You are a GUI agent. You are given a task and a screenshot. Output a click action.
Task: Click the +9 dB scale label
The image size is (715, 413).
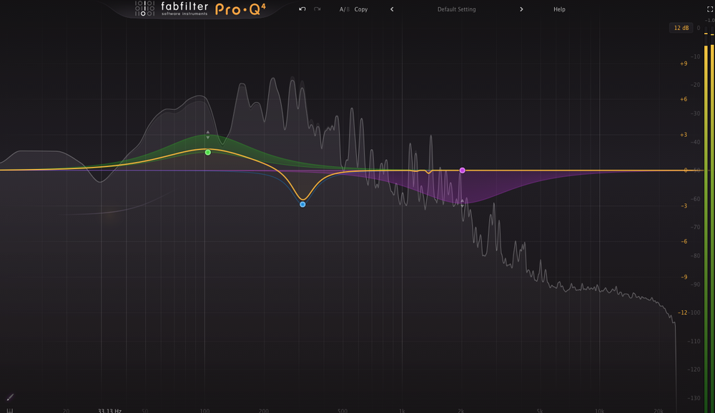coord(684,63)
